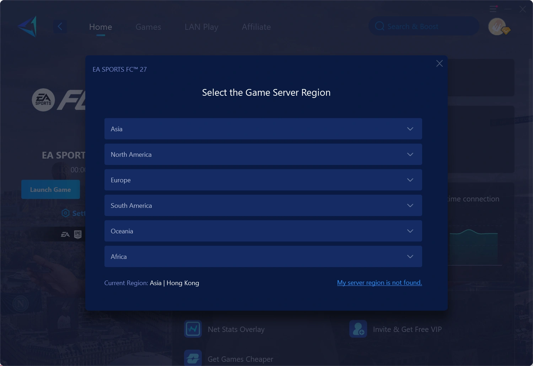Image resolution: width=533 pixels, height=366 pixels.
Task: Open the user profile avatar
Action: click(x=498, y=27)
